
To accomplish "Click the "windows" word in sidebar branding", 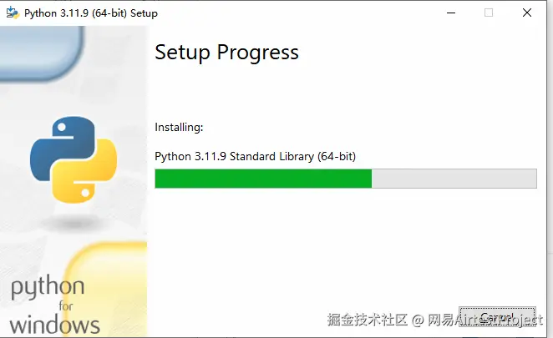I will 54,324.
